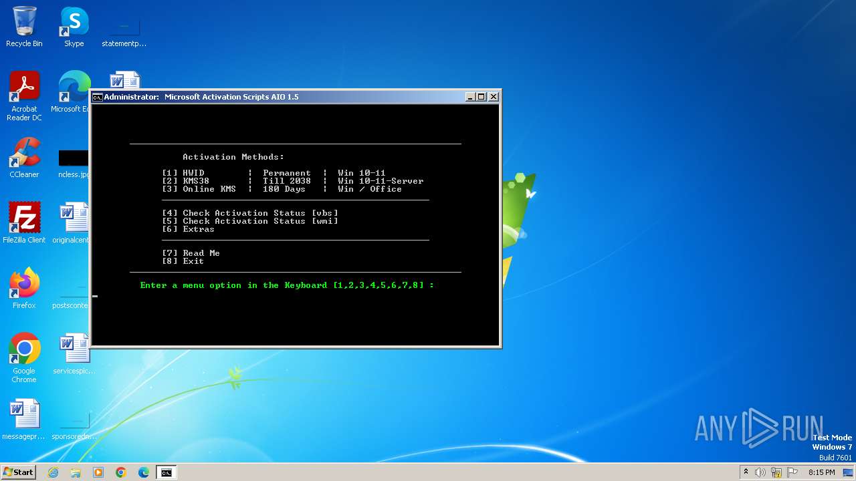
Task: Select the messagepr... Word document
Action: coord(24,420)
